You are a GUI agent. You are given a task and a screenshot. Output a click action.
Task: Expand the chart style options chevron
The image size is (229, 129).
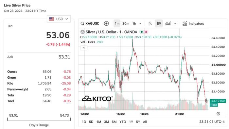(x=175, y=23)
